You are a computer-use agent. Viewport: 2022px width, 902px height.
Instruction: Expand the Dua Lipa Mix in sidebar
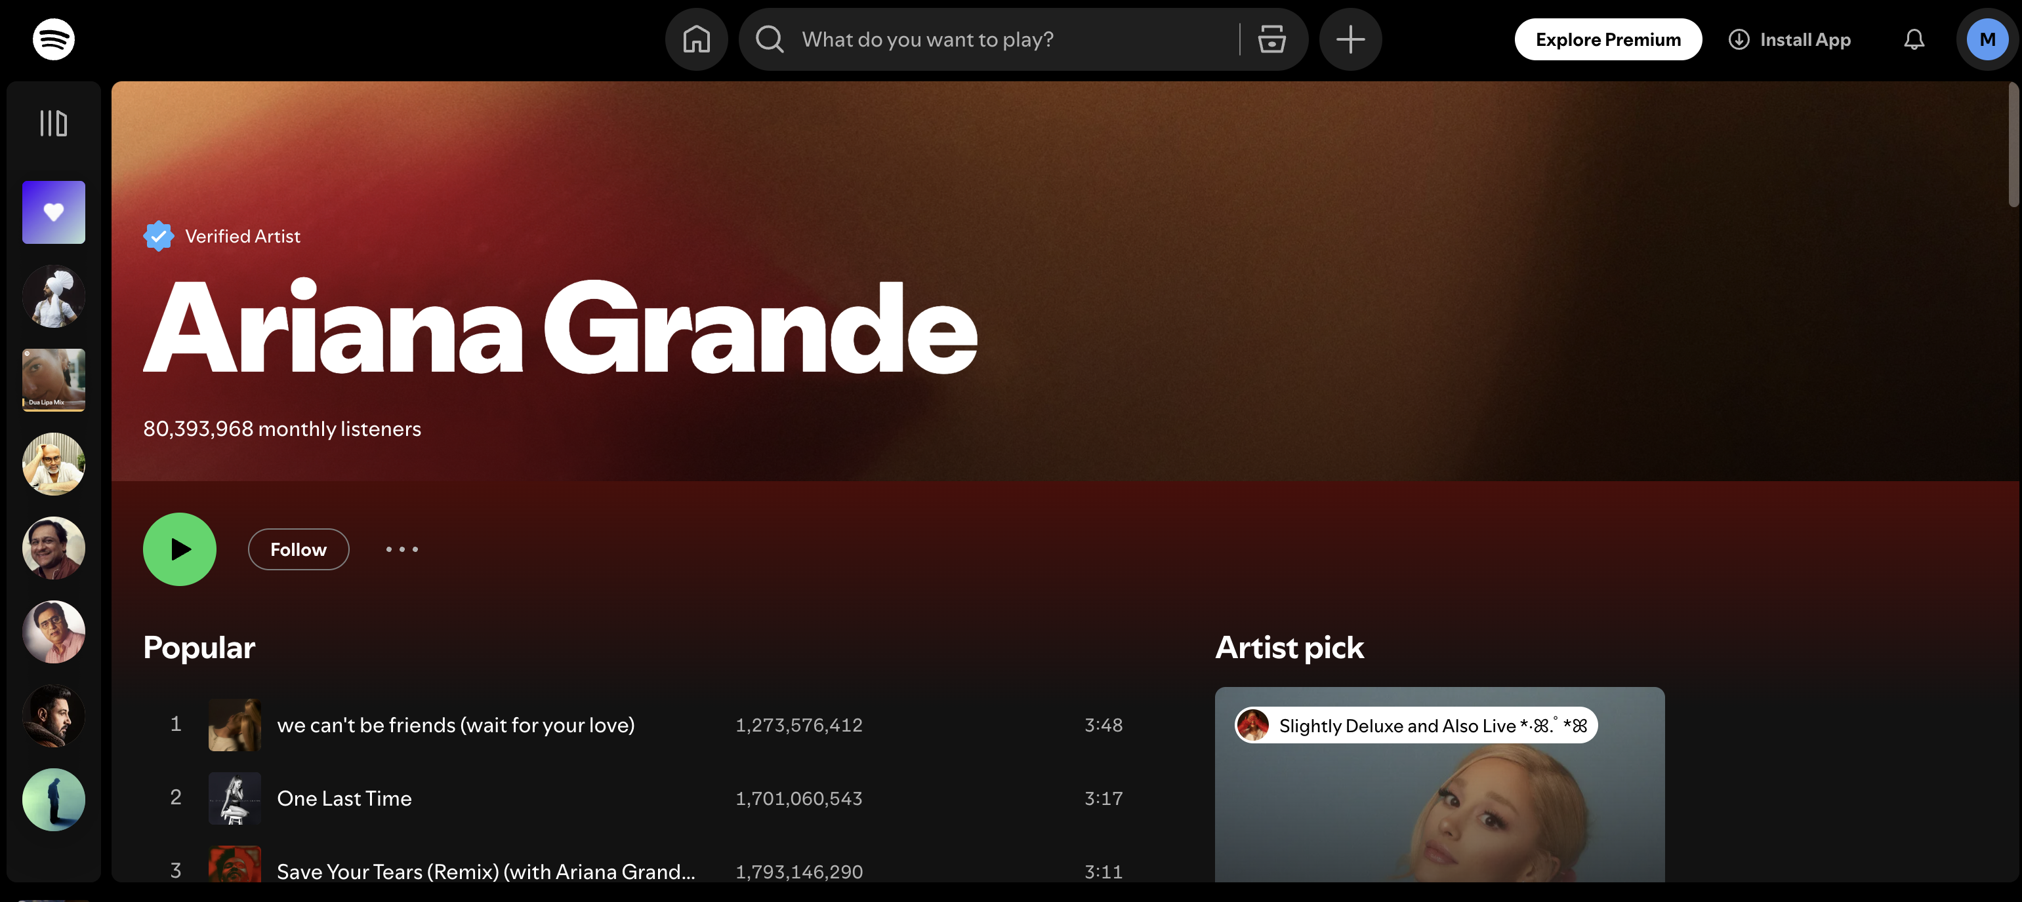coord(52,380)
